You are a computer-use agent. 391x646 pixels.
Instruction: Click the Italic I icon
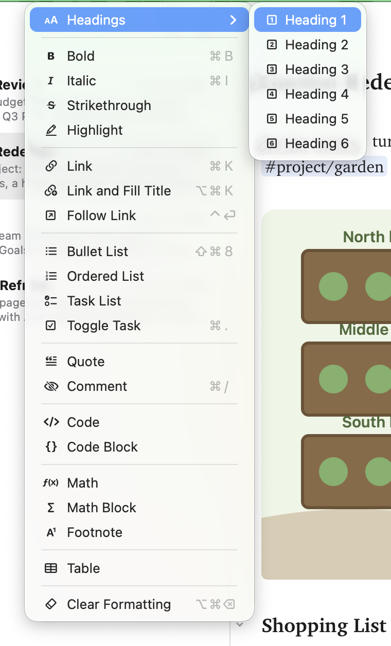(51, 81)
